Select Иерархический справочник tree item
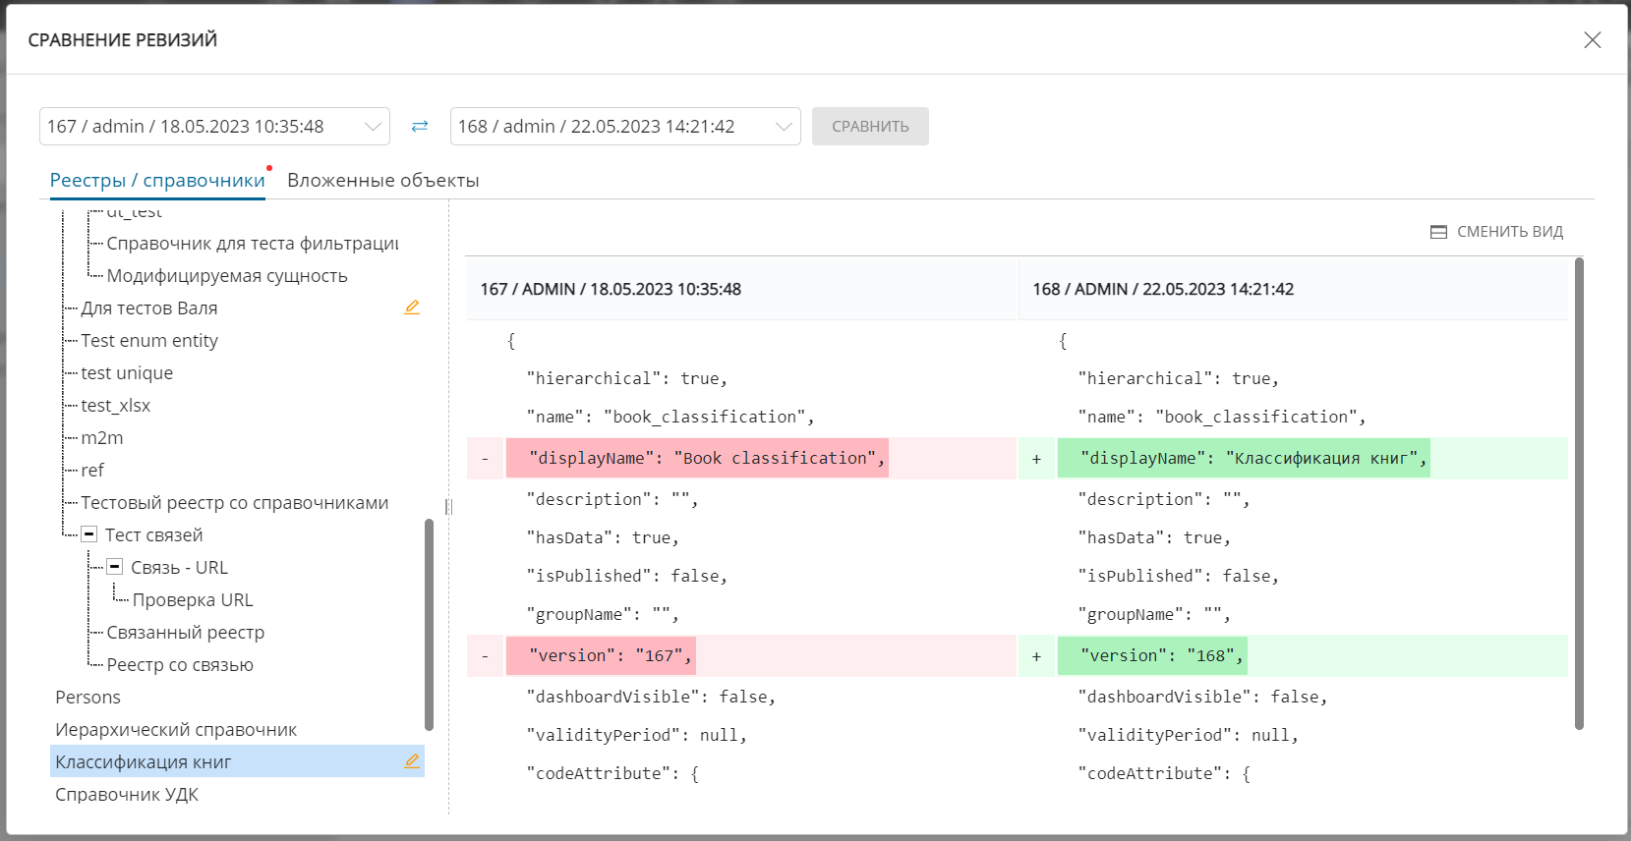Screen dimensions: 1631x841 [176, 729]
